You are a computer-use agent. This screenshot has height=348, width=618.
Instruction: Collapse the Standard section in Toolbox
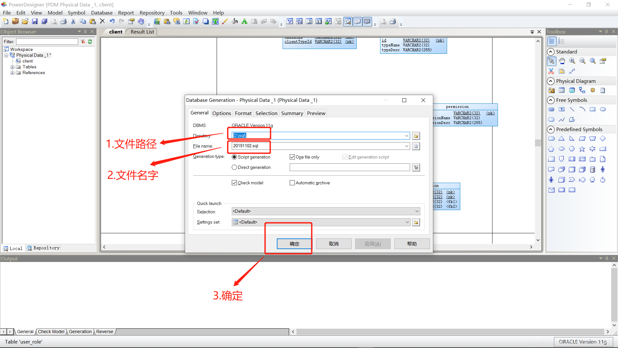tap(551, 52)
